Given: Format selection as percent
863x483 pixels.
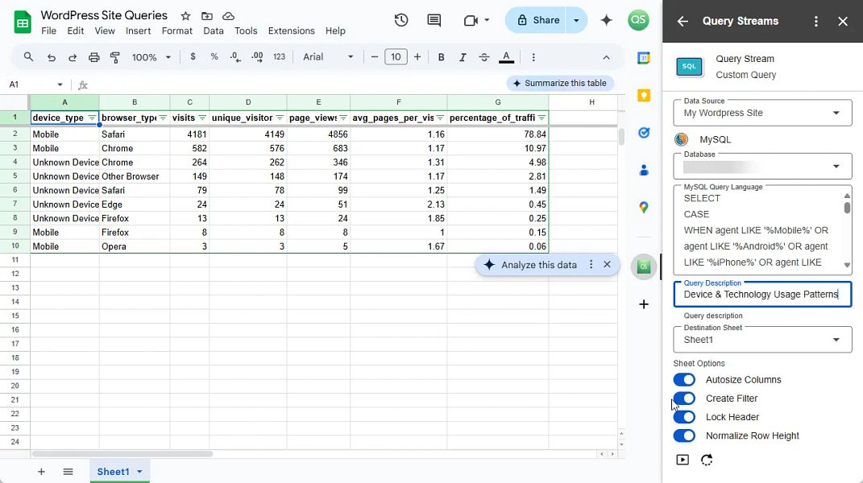Looking at the screenshot, I should (214, 57).
